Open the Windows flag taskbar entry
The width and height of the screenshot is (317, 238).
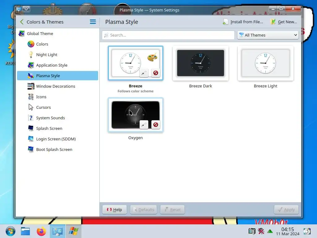click(73, 231)
